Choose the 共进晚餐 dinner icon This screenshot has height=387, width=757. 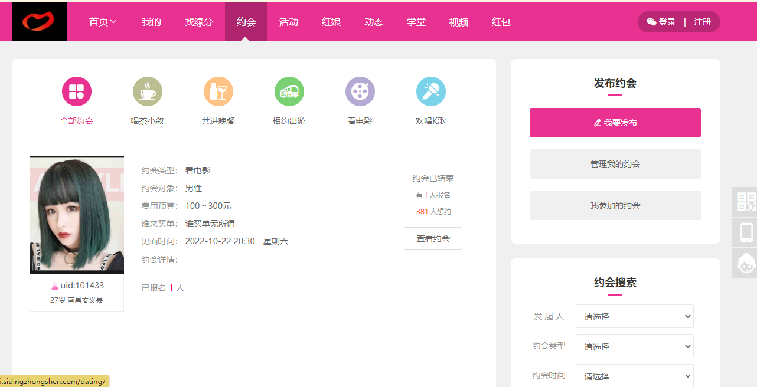click(x=218, y=91)
